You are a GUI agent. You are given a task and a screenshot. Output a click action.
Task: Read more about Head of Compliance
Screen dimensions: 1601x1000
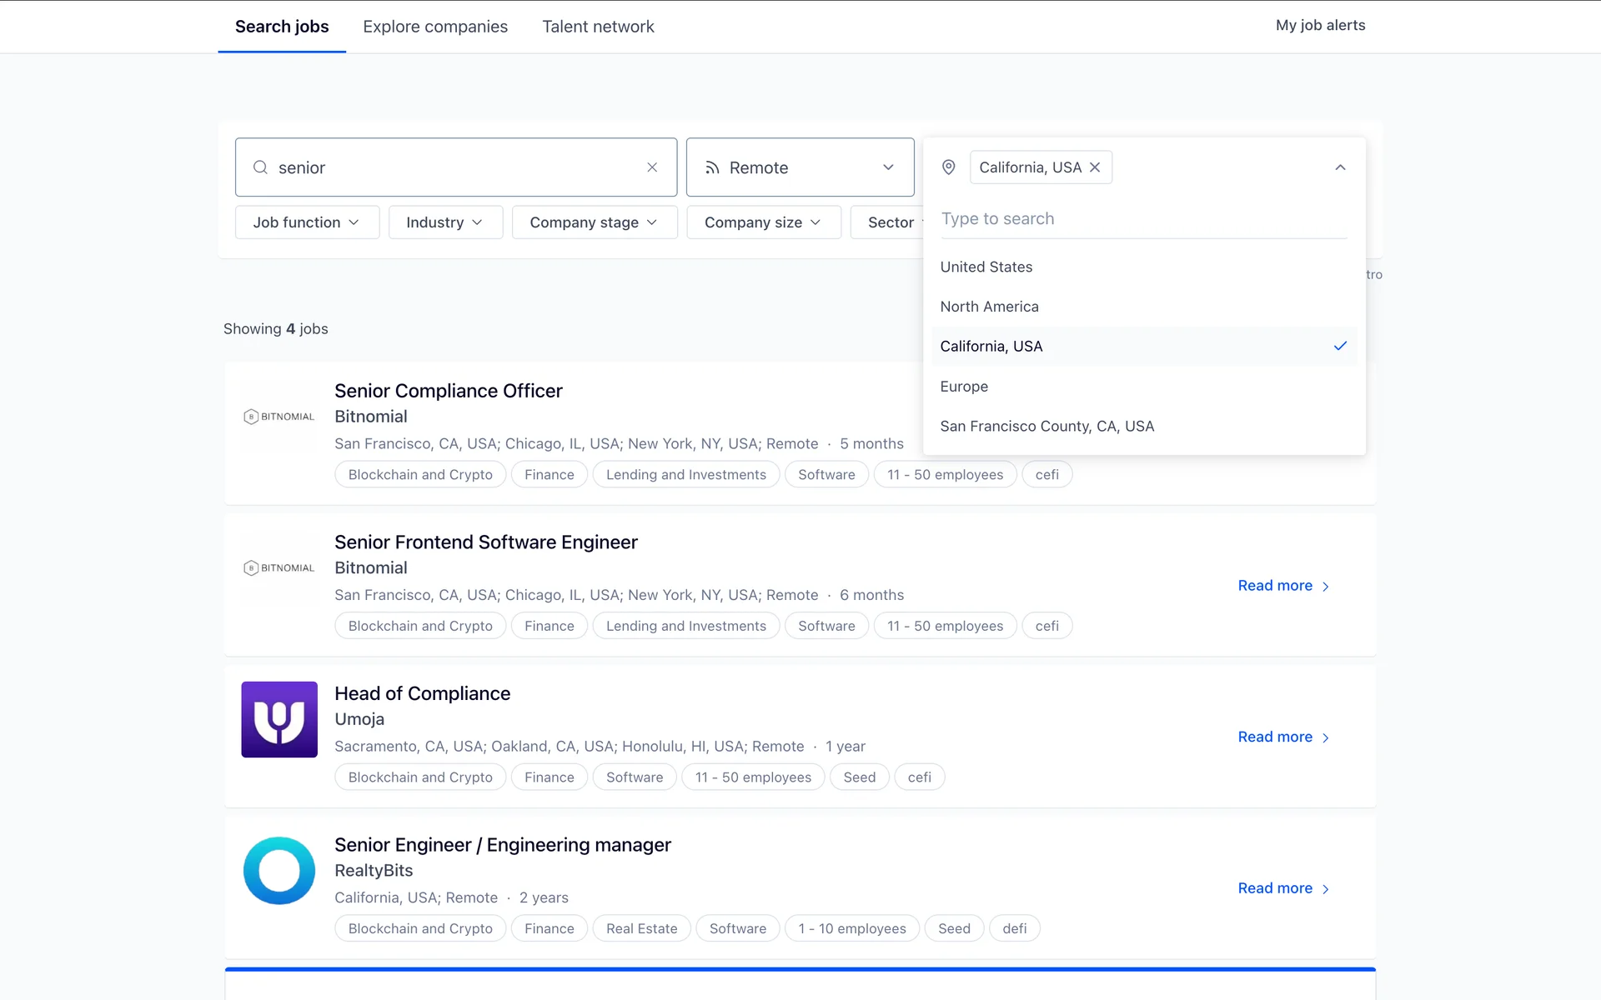pos(1282,737)
